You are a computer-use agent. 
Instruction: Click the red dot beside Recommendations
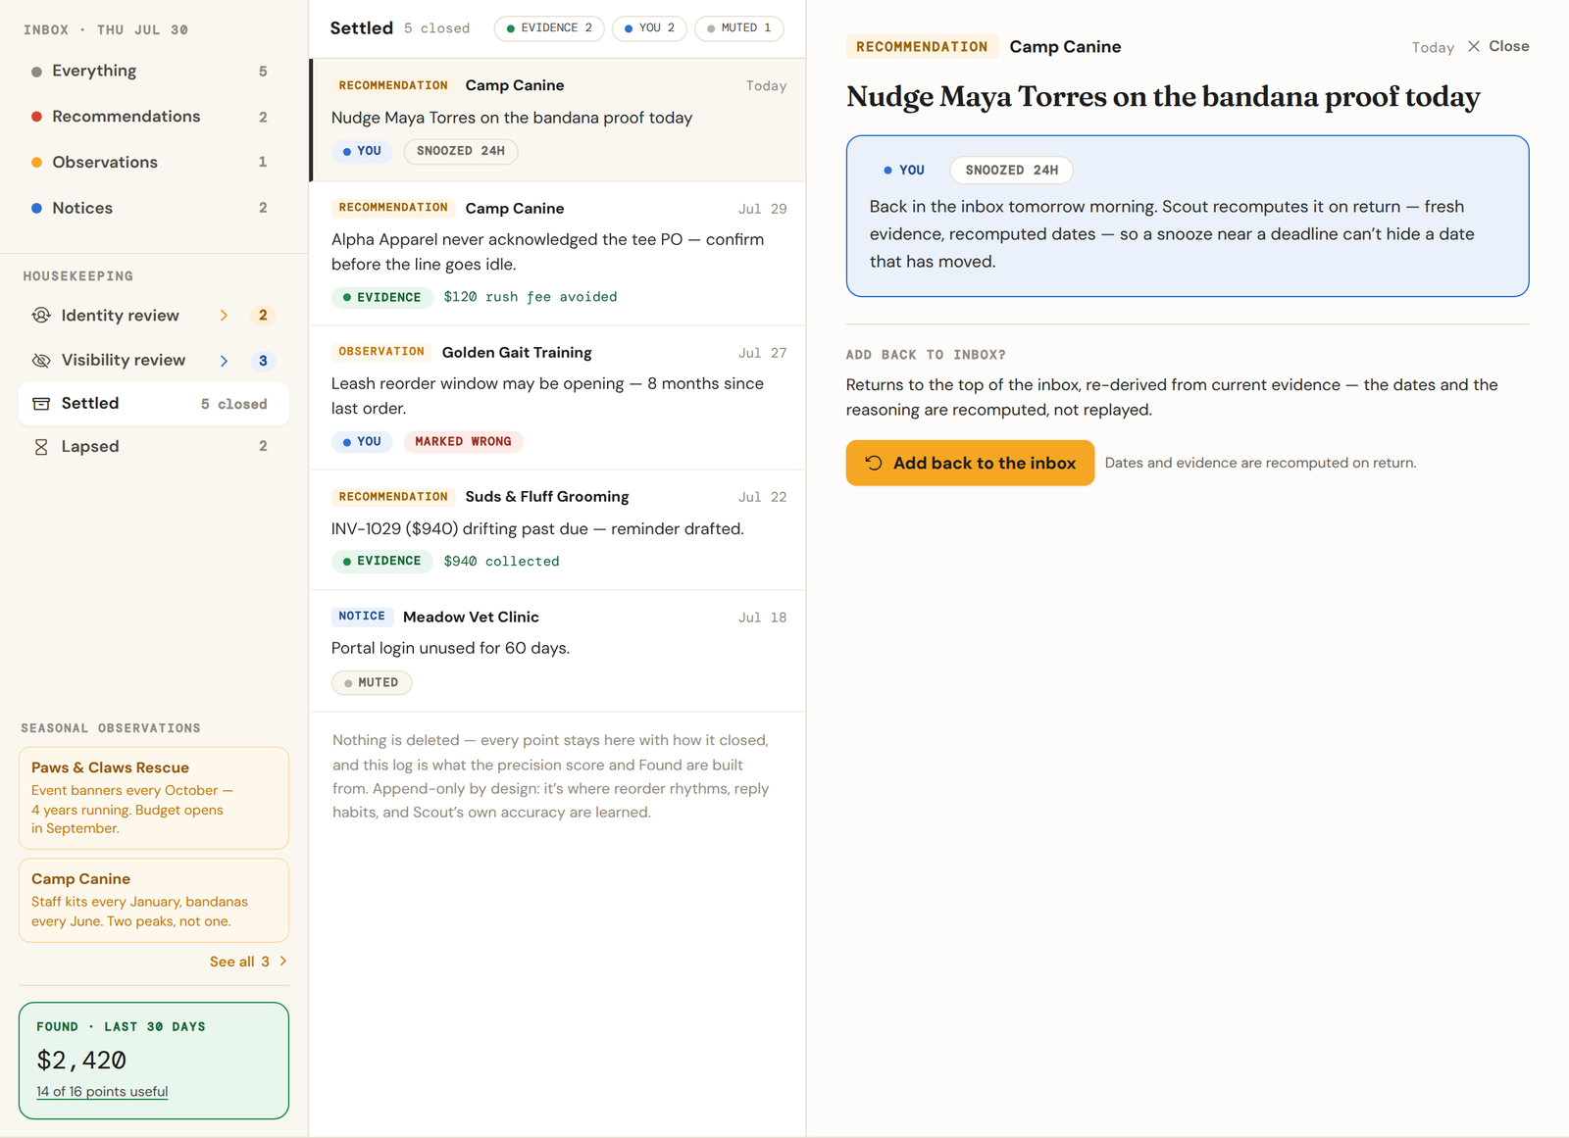tap(36, 117)
